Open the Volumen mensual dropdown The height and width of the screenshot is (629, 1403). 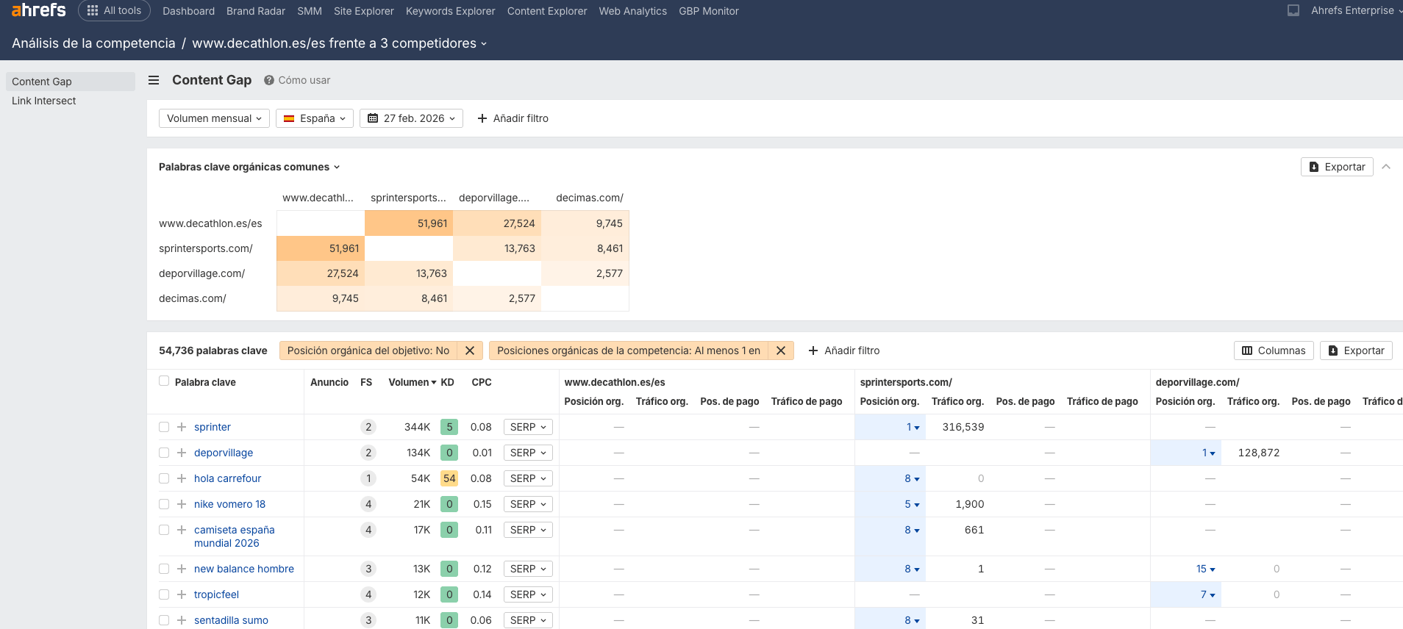(214, 118)
